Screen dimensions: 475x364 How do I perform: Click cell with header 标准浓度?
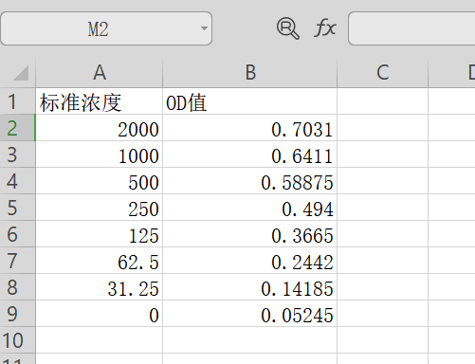coord(100,101)
